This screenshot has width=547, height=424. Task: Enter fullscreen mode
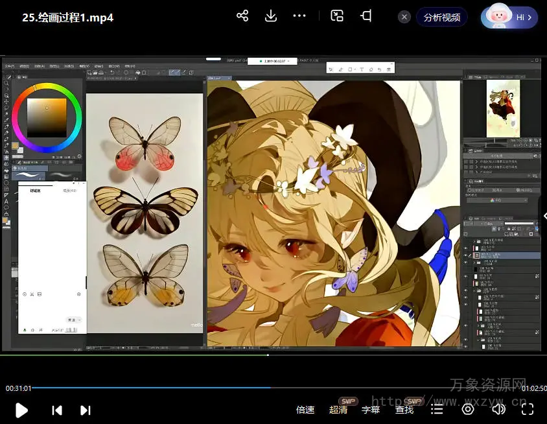click(x=528, y=409)
